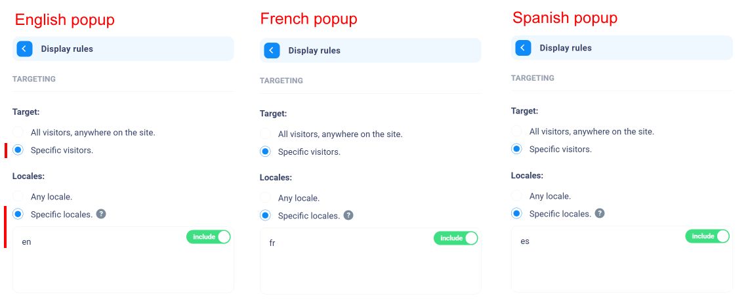
Task: Click back arrow in French popup Display rules
Action: 272,51
